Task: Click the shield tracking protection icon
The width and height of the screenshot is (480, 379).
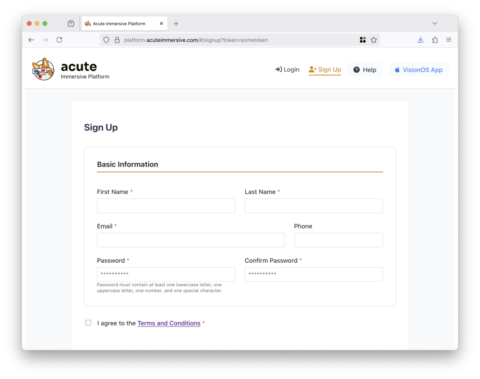Action: [x=106, y=40]
